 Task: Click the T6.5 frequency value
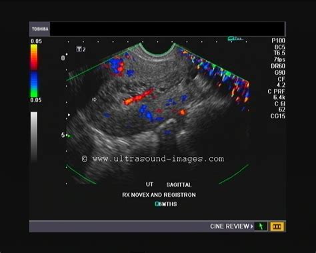click(279, 53)
